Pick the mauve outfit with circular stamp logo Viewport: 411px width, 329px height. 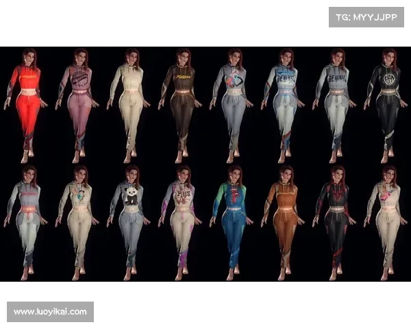coord(77,105)
